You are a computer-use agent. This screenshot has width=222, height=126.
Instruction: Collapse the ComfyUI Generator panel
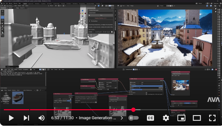[89, 10]
